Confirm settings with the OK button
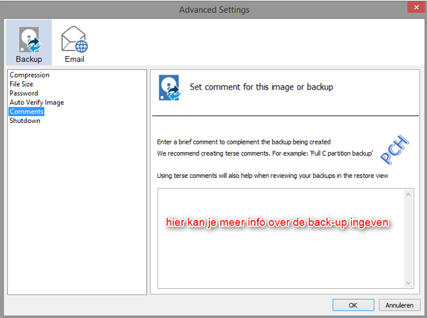The image size is (427, 318). tap(353, 305)
